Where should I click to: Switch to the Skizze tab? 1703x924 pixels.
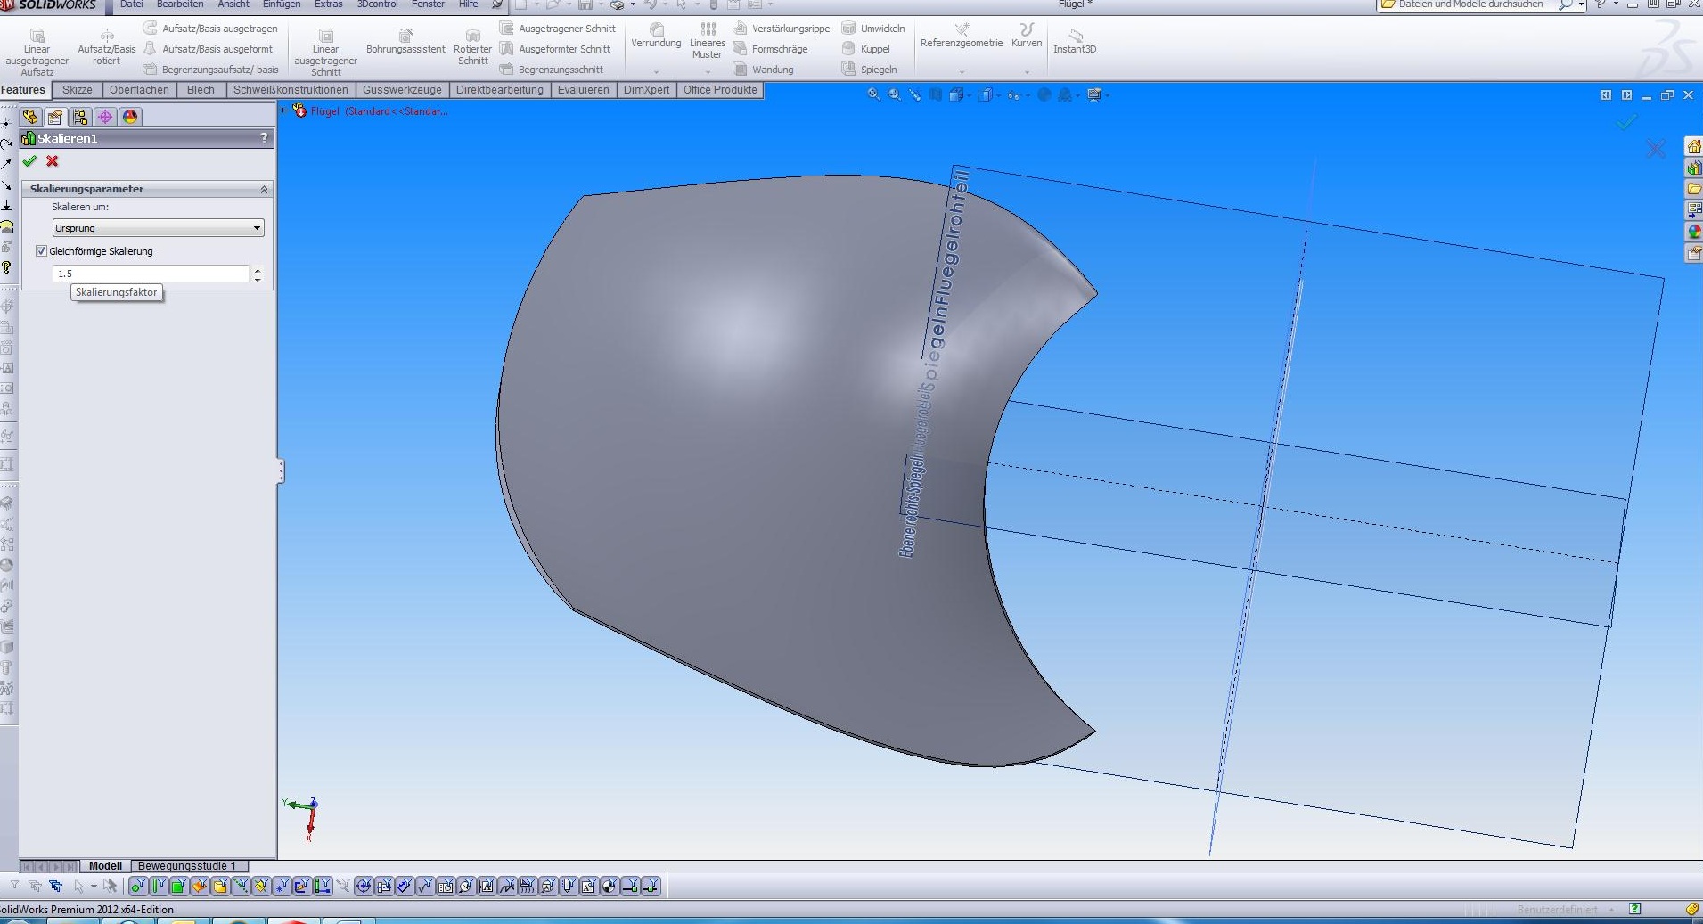77,90
